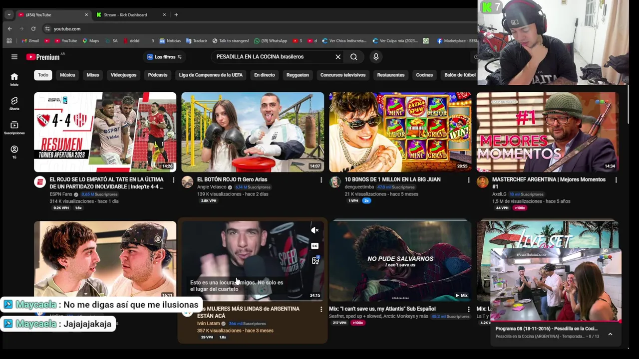The height and width of the screenshot is (359, 639).
Task: Open Angie Velasco channel name
Action: pyautogui.click(x=212, y=187)
